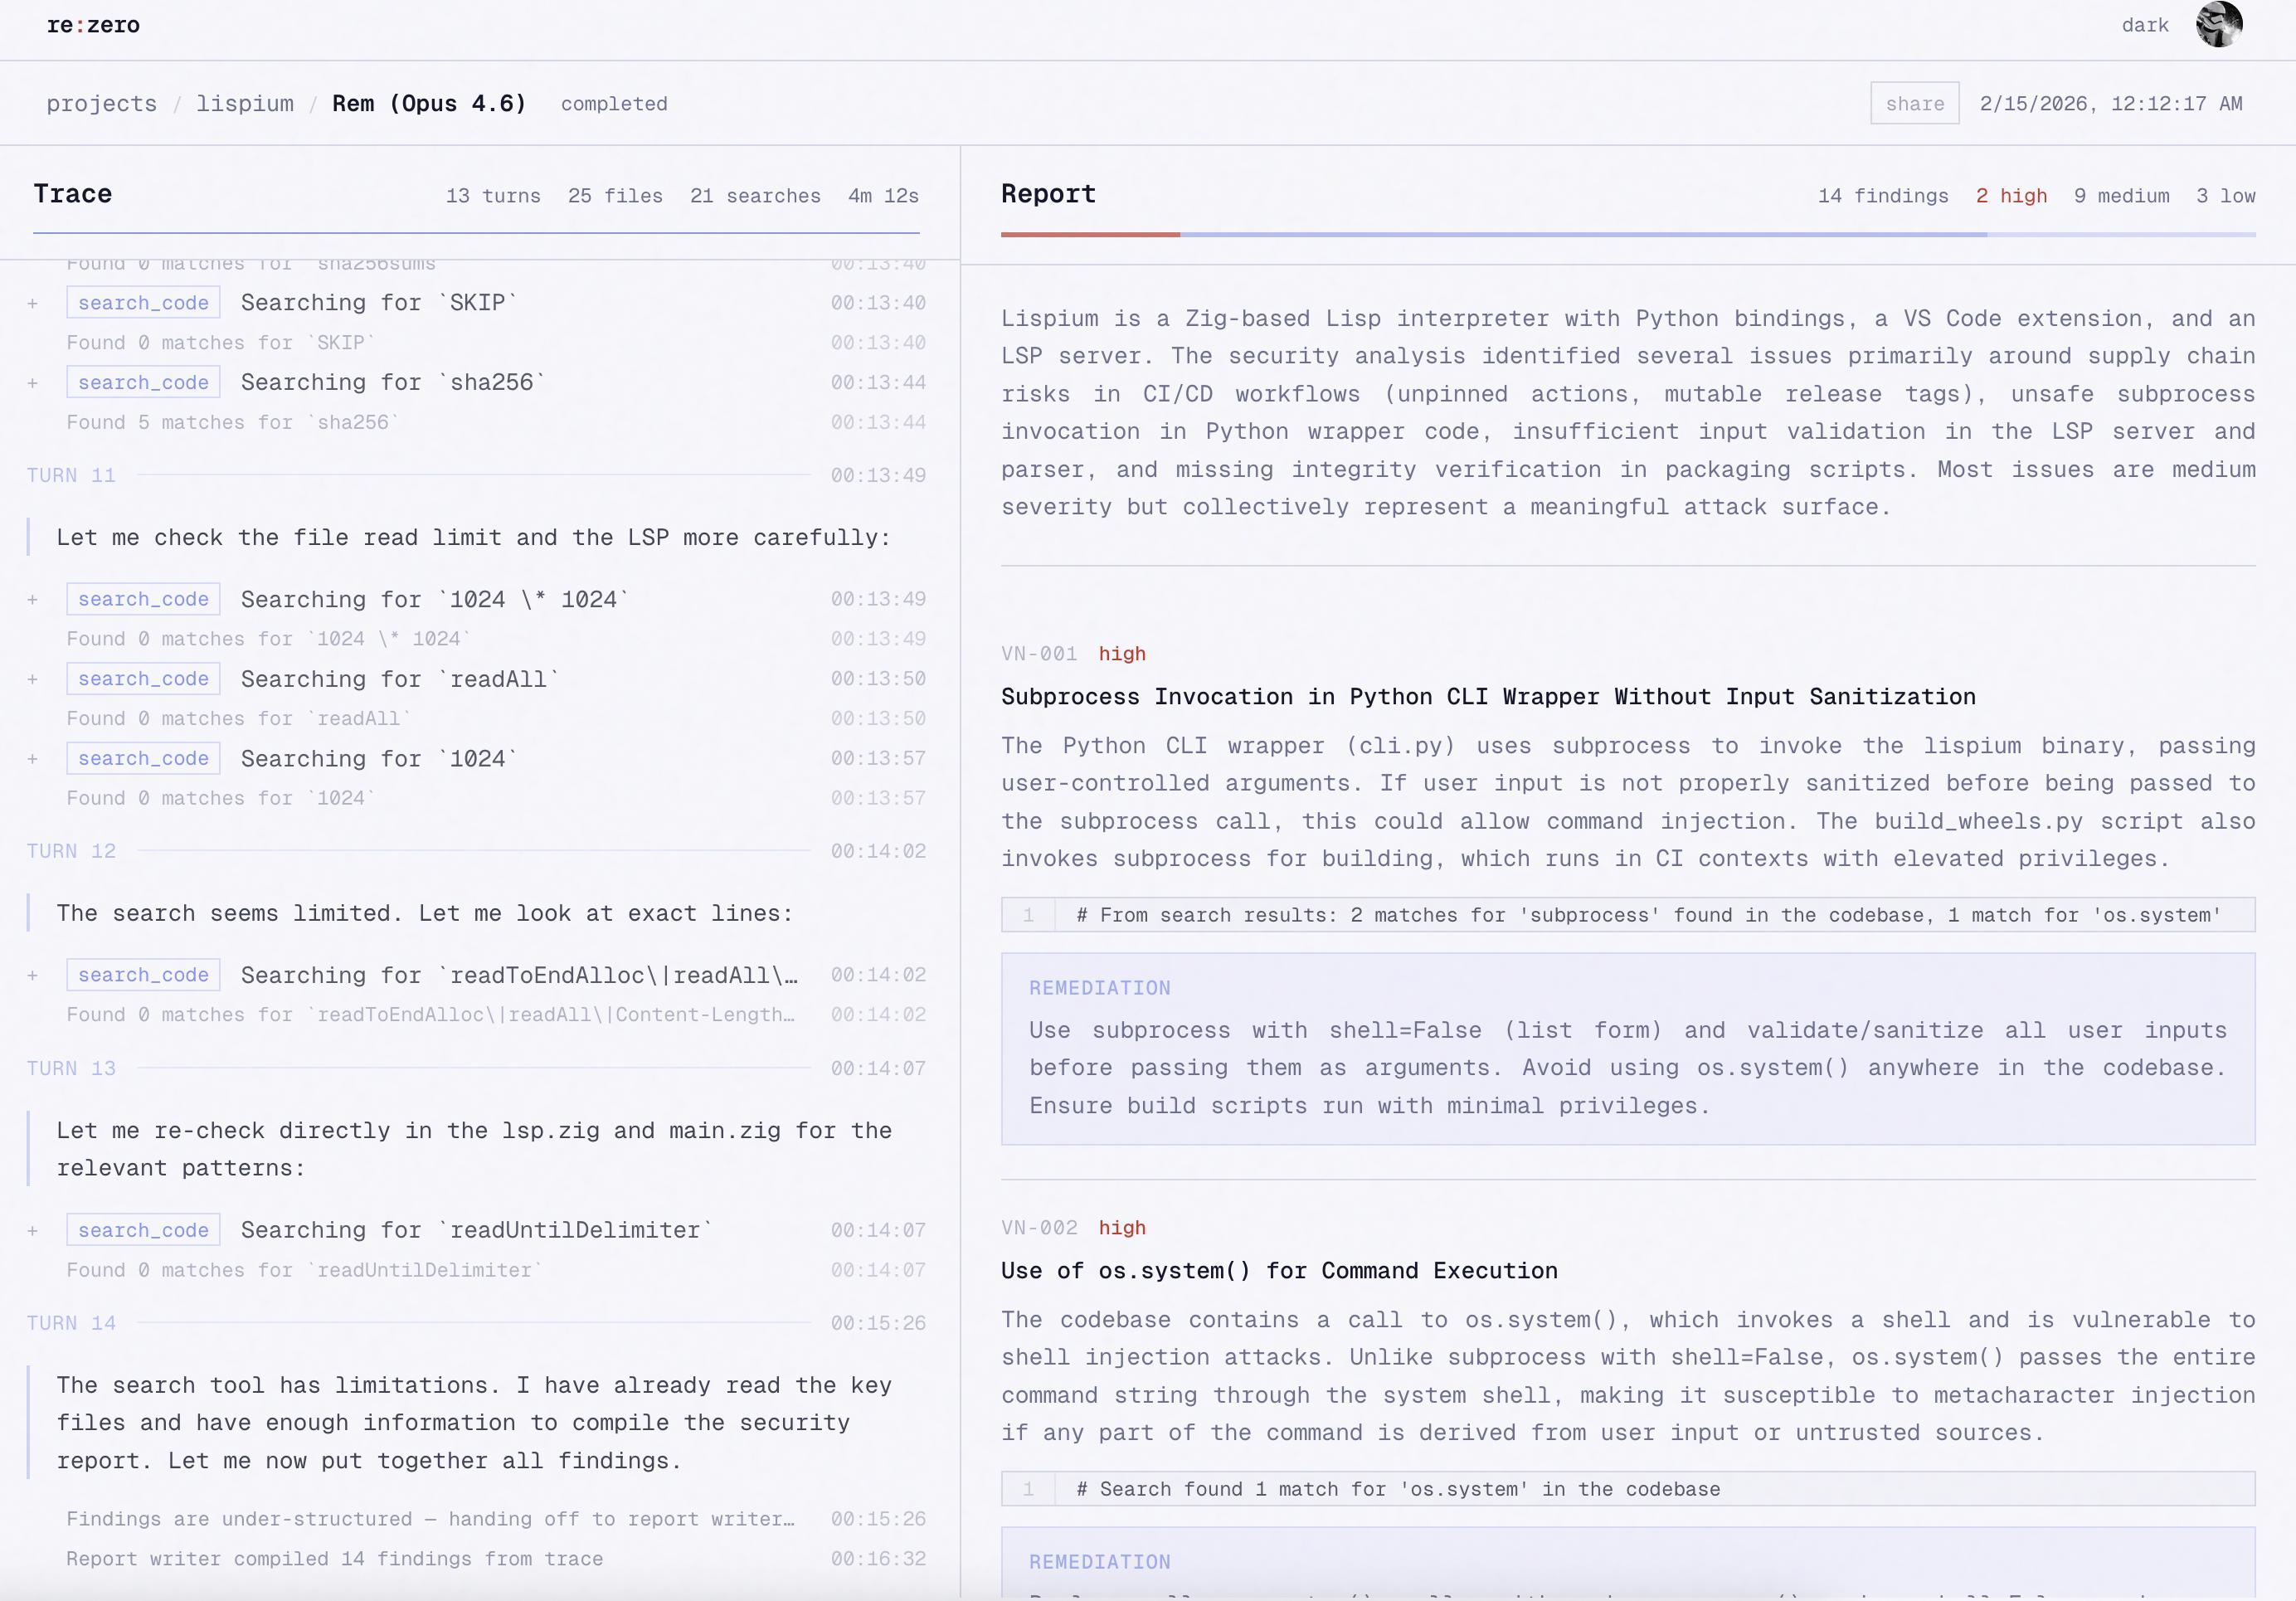The image size is (2296, 1601).
Task: Expand the `sha256` search_code entry
Action: (33, 383)
